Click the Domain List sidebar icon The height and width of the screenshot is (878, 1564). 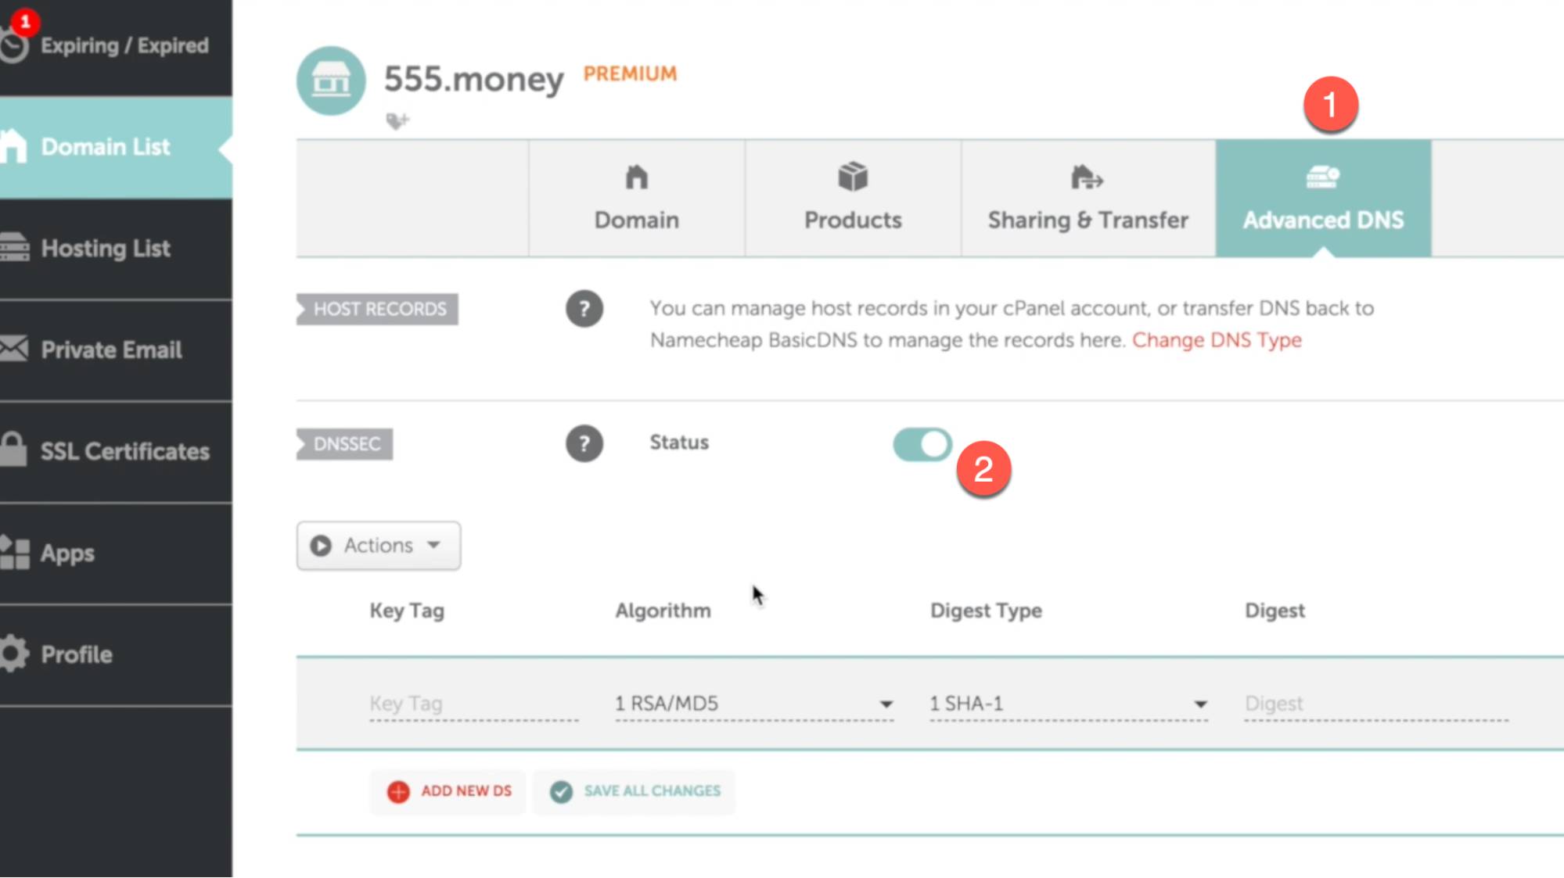pos(15,147)
